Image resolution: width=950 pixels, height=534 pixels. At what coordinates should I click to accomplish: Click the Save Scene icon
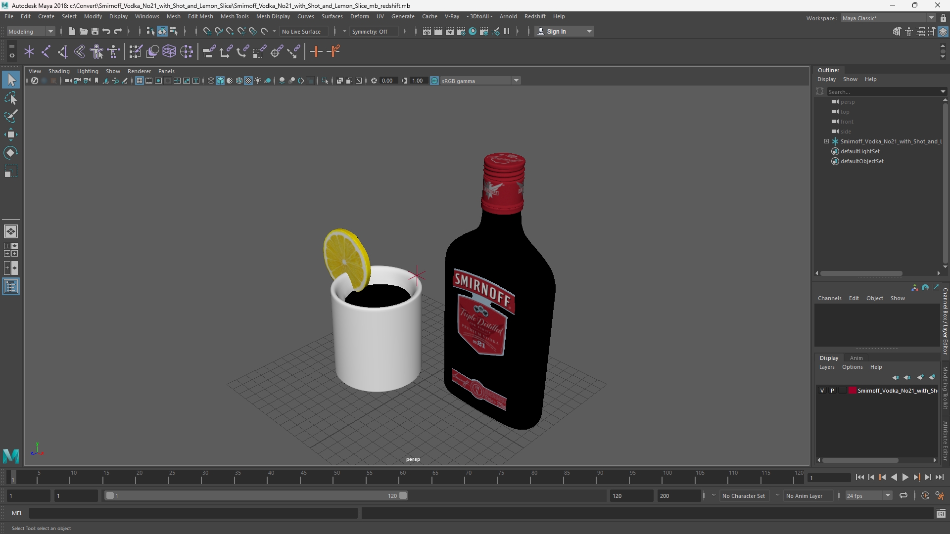(95, 31)
